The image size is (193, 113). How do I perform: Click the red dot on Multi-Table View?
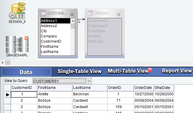pyautogui.click(x=150, y=70)
